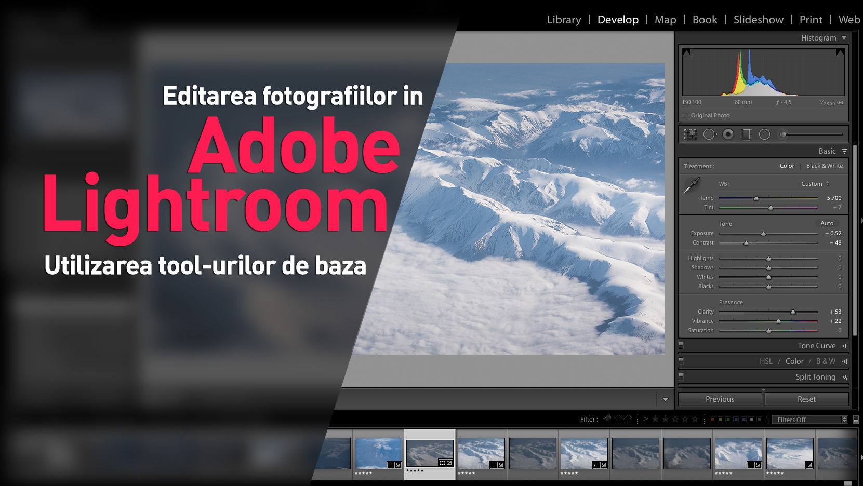Image resolution: width=863 pixels, height=486 pixels.
Task: Select the highlighted filmstrip thumbnail
Action: [430, 453]
